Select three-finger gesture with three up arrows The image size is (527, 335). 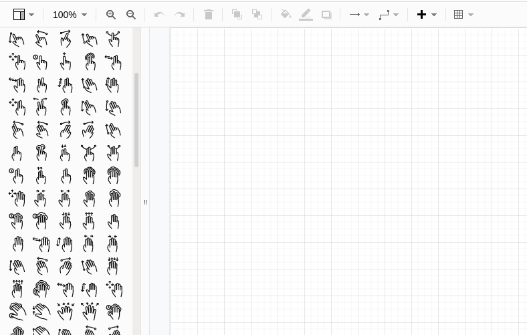tap(89, 221)
